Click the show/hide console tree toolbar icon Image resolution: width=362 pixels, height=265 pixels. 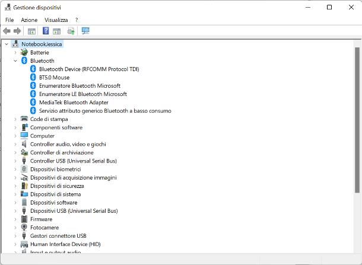[x=31, y=31]
